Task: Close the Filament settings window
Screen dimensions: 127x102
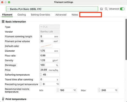Action: (x=2, y=2)
